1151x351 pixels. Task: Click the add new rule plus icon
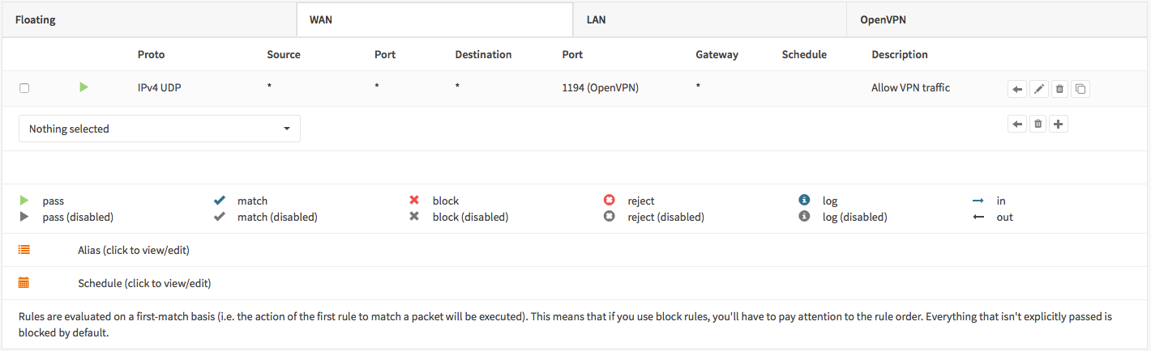pyautogui.click(x=1059, y=125)
